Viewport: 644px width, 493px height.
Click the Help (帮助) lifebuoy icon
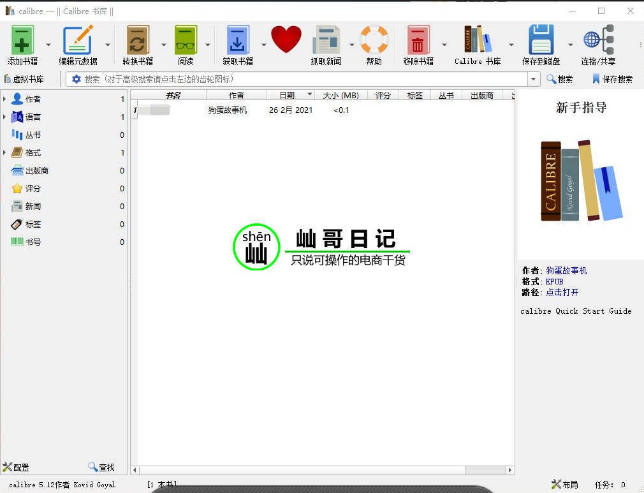(x=374, y=40)
